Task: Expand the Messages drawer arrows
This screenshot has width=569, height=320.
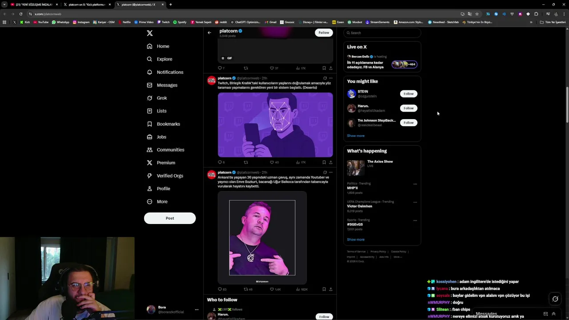Action: point(553,314)
